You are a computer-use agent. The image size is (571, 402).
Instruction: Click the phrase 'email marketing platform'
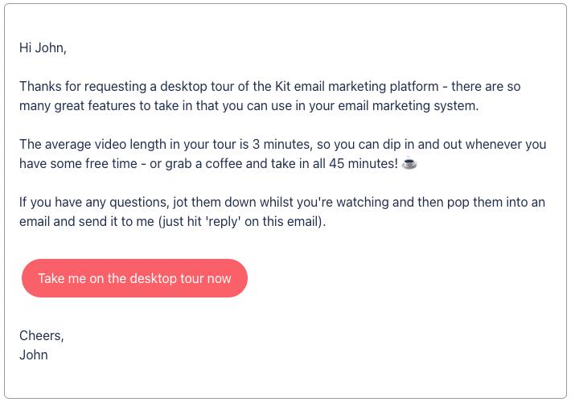[x=367, y=87]
